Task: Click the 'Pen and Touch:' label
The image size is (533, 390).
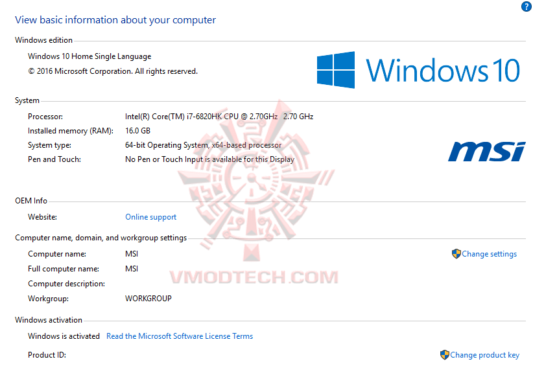Action: pos(54,159)
